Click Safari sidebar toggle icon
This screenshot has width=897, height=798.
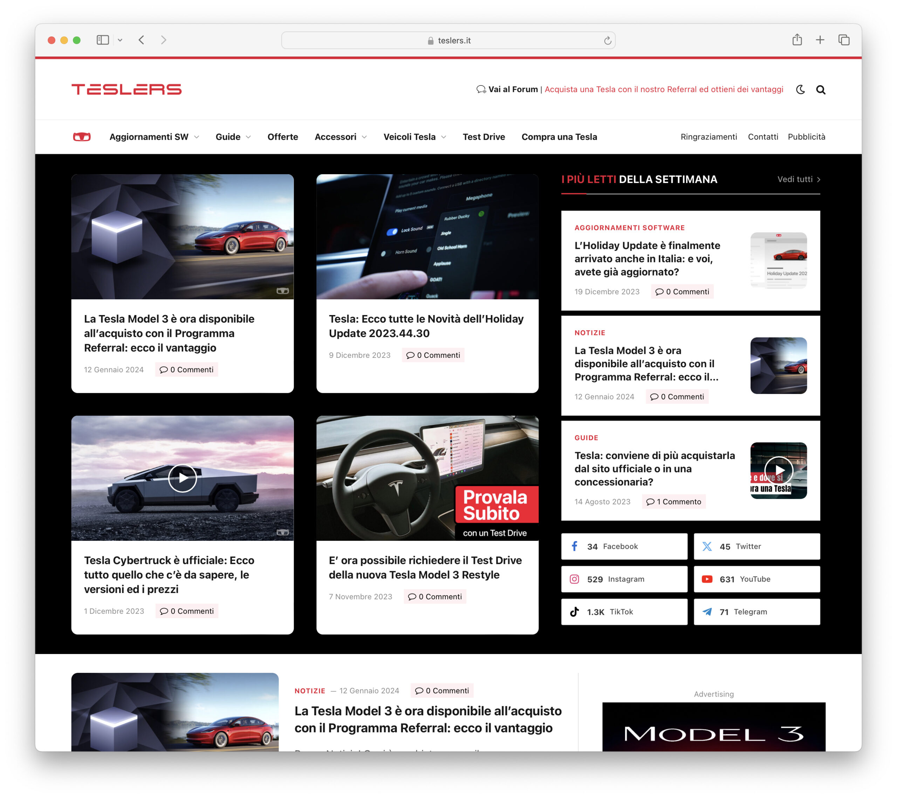click(103, 40)
